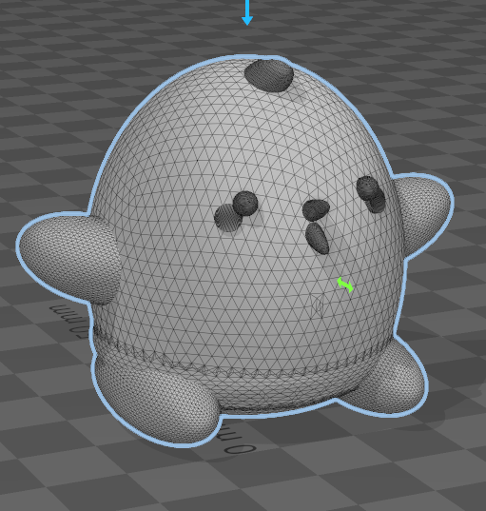Click the large front-left foot

(x=156, y=401)
